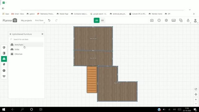
Task: Open Cortana circle on taskbar
Action: pyautogui.click(x=31, y=109)
